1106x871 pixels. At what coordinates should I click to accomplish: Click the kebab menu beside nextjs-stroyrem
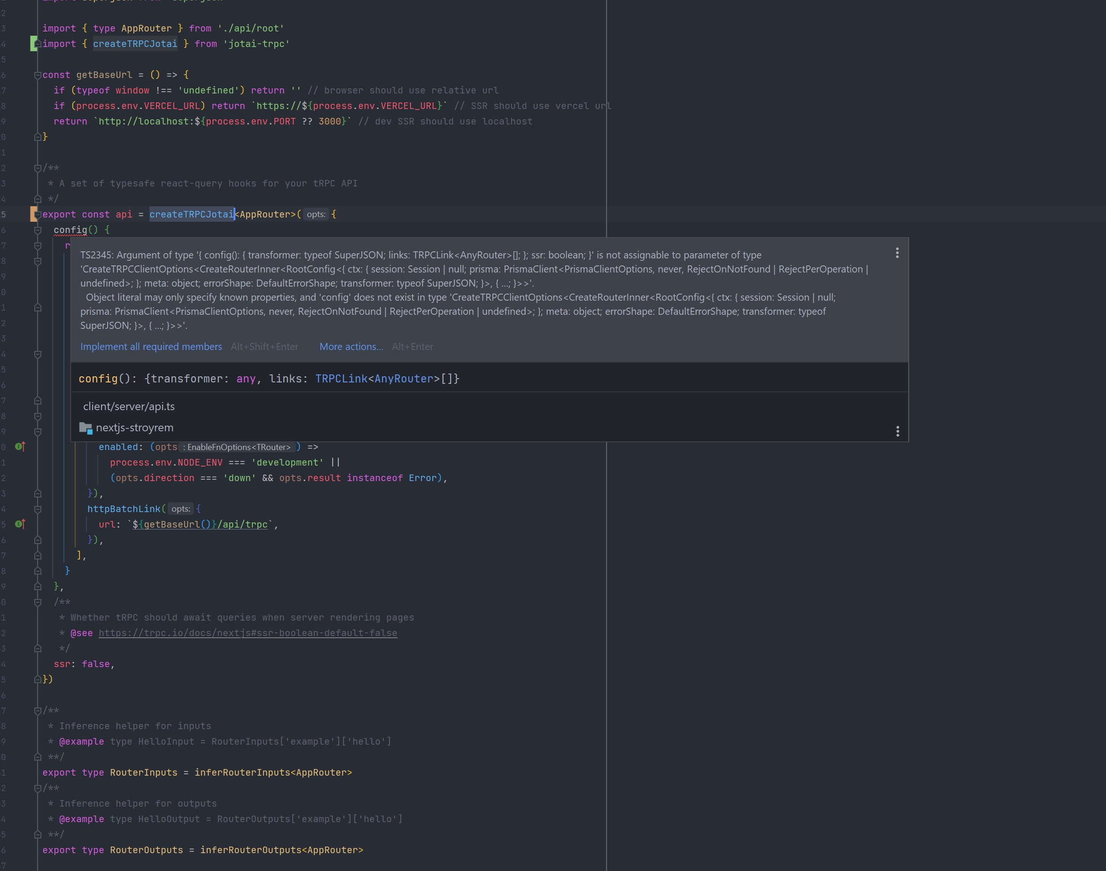point(897,431)
